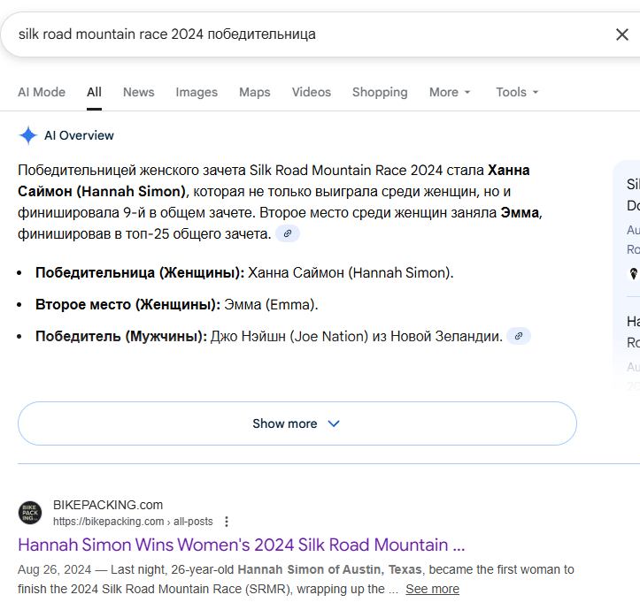
Task: Expand AI Overview with Show more
Action: (297, 423)
